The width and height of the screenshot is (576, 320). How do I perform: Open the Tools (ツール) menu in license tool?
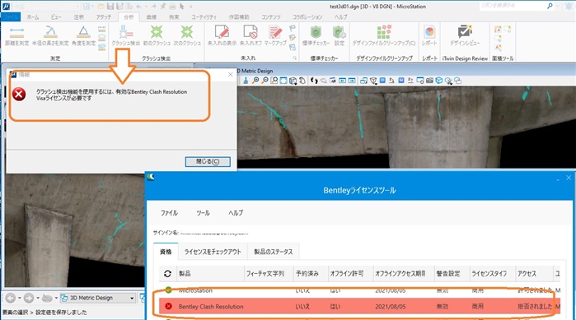(x=203, y=213)
